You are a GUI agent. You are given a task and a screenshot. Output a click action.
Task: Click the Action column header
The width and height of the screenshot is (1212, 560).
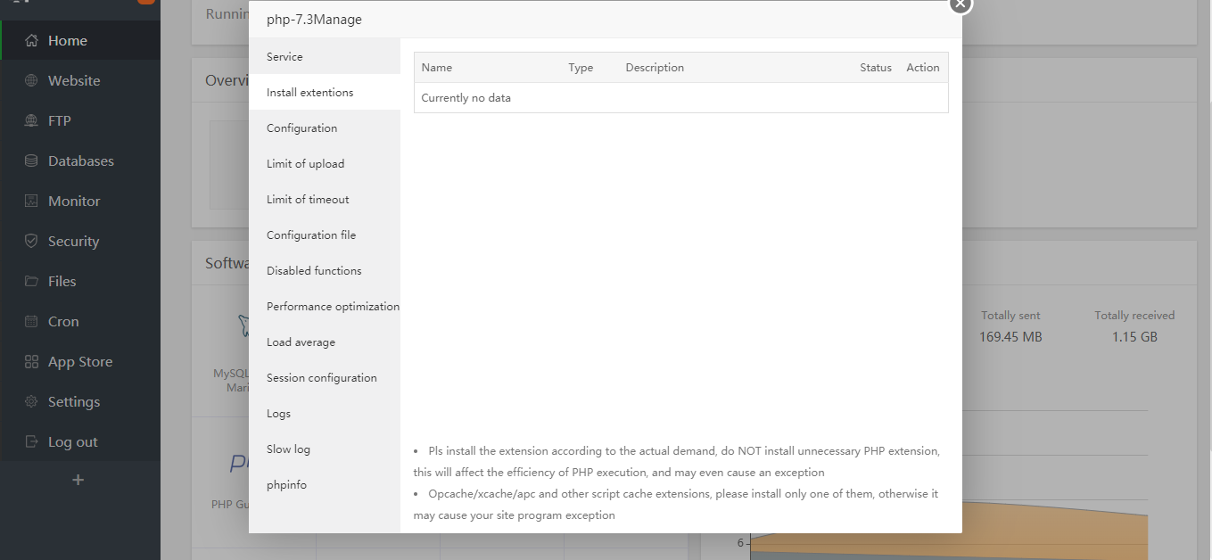click(923, 67)
